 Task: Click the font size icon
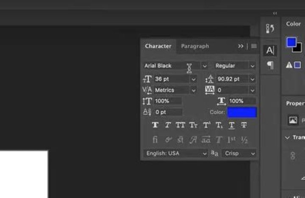pos(147,79)
